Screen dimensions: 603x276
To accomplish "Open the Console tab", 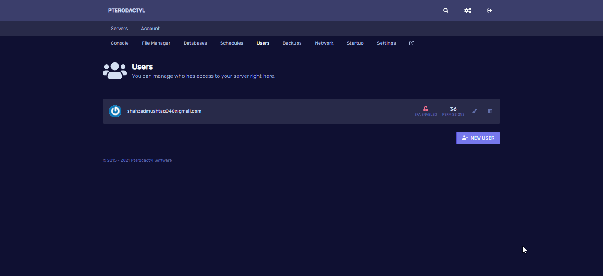I will click(120, 43).
